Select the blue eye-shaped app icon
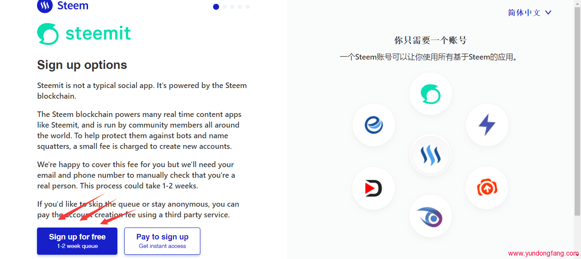This screenshot has width=581, height=259. tap(430, 216)
